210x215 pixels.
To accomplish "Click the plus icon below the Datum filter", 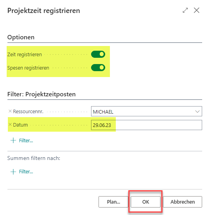I will click(x=13, y=140).
